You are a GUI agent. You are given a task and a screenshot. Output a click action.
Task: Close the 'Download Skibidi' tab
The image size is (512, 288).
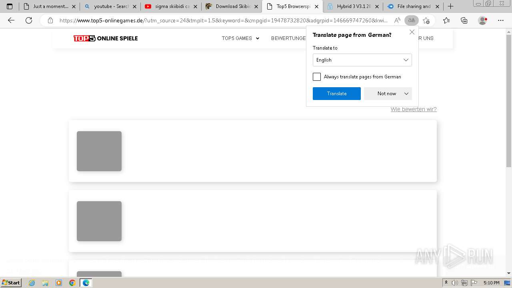click(256, 6)
